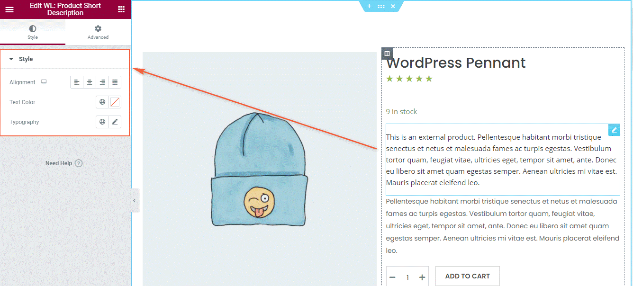The height and width of the screenshot is (286, 633).
Task: Set alignment to left
Action: pyautogui.click(x=77, y=82)
